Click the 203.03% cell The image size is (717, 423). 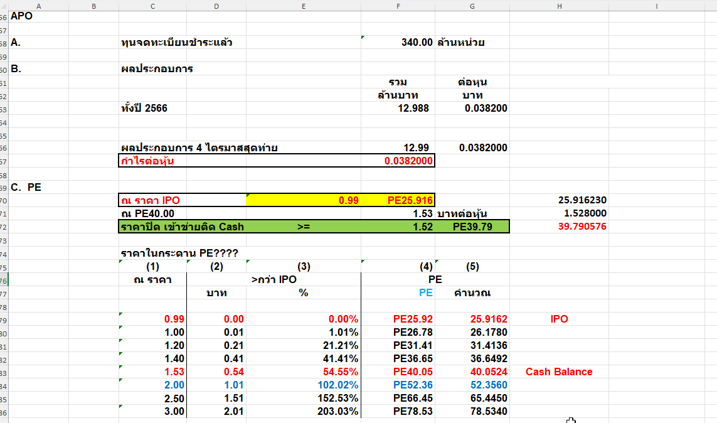(304, 412)
